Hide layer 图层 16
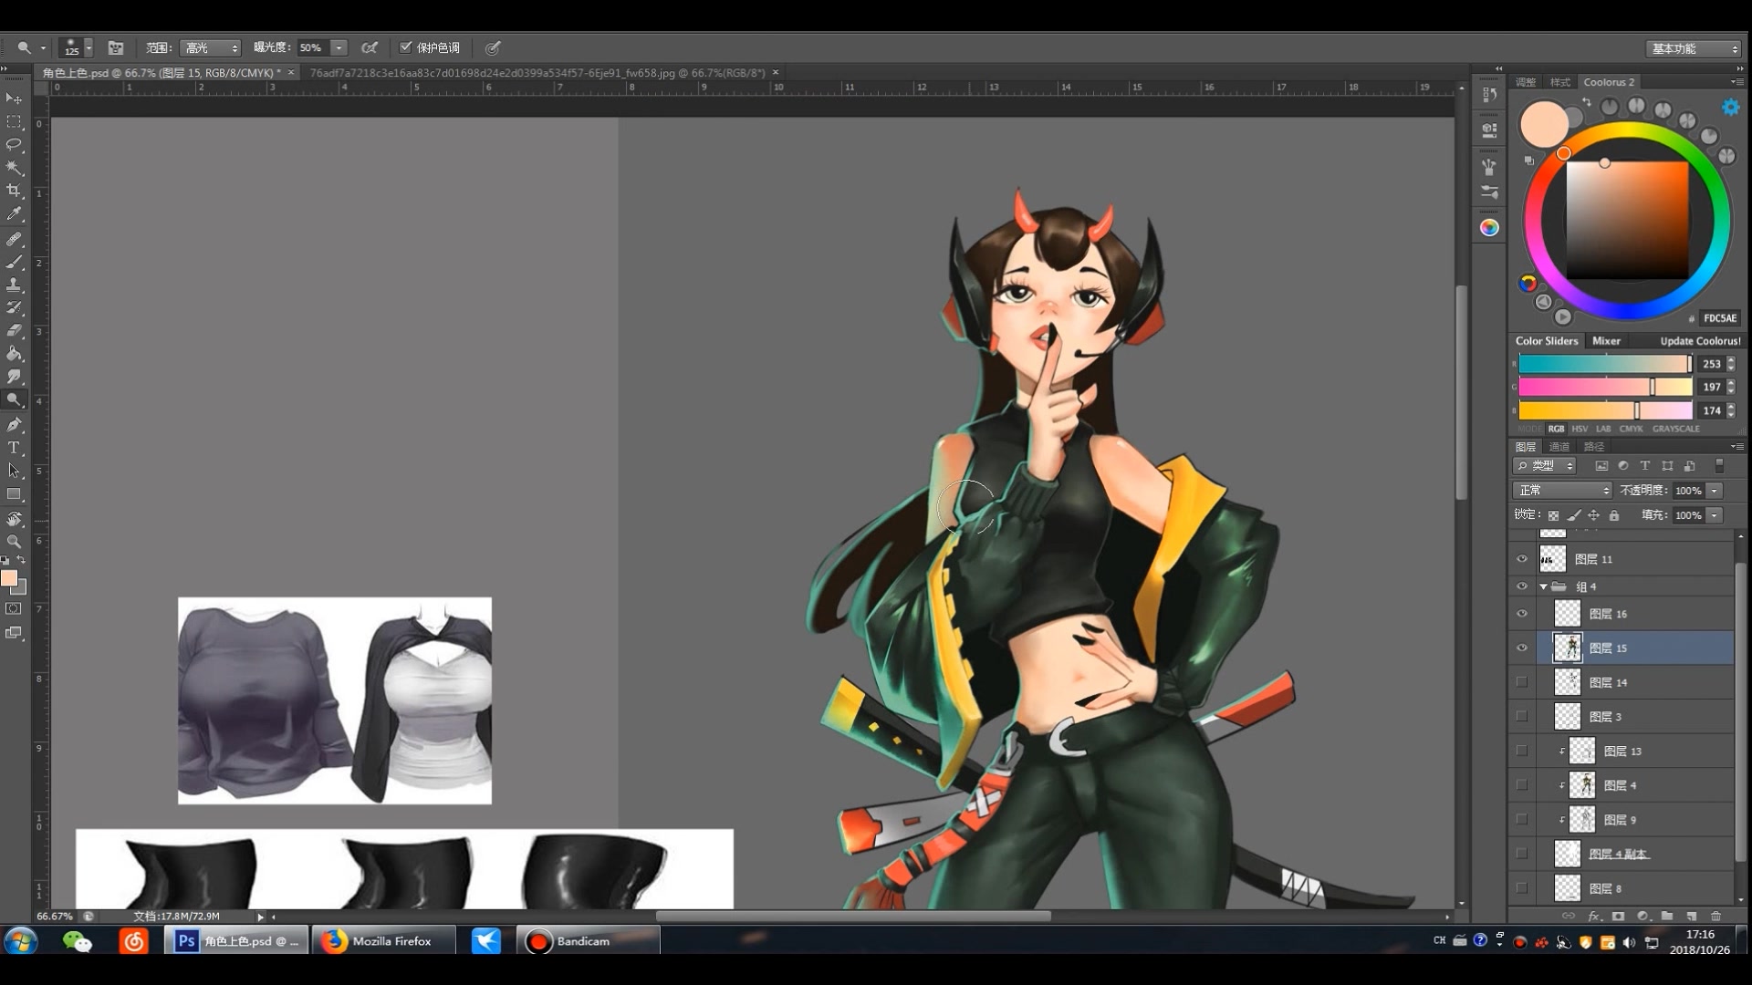 pyautogui.click(x=1521, y=614)
